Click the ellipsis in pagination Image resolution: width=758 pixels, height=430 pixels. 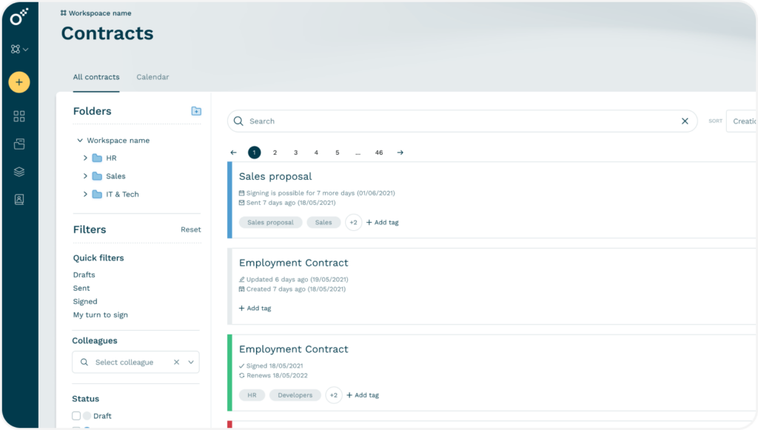pyautogui.click(x=358, y=152)
